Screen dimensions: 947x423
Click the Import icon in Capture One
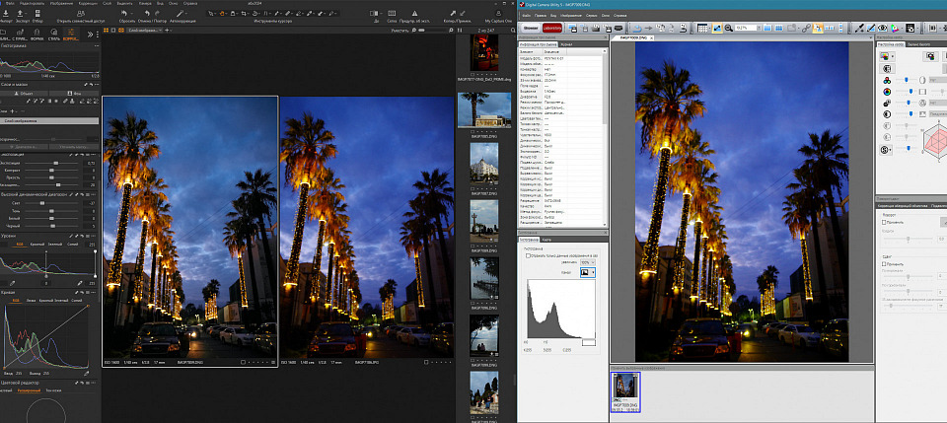tap(6, 13)
